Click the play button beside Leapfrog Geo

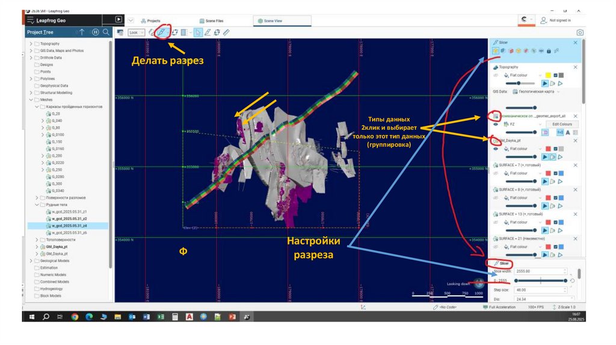119,19
